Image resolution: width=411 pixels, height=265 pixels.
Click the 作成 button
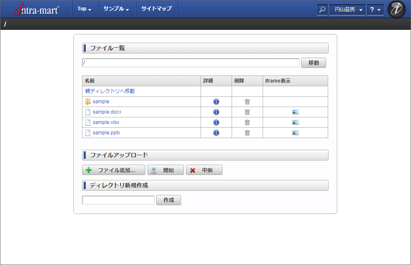coord(169,200)
